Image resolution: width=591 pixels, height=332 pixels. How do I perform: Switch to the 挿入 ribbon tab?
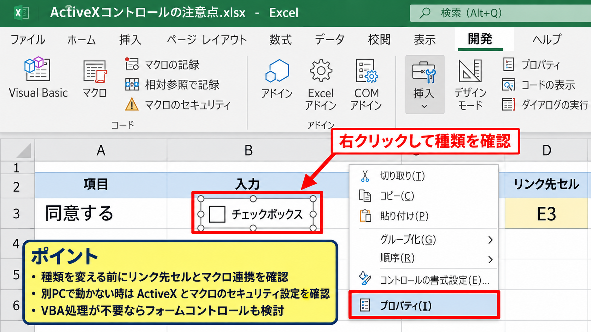130,40
